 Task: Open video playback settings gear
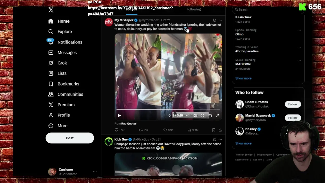point(202,116)
